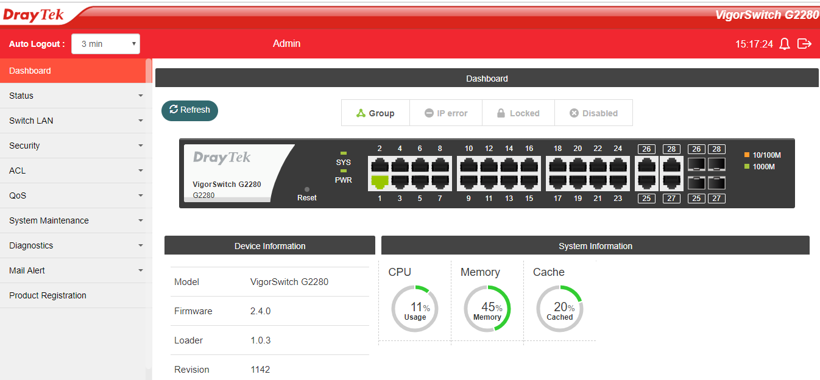Select port 15 on the switch diagram
This screenshot has height=380, width=820.
(529, 181)
